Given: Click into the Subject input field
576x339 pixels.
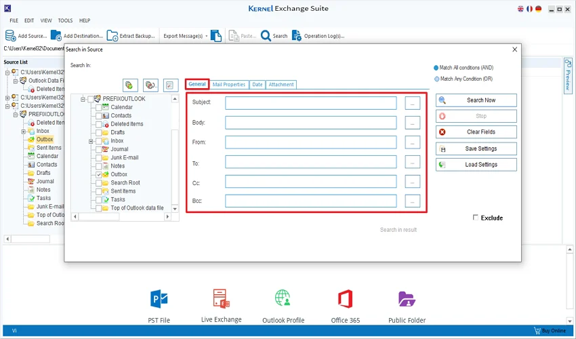Looking at the screenshot, I should pyautogui.click(x=311, y=103).
